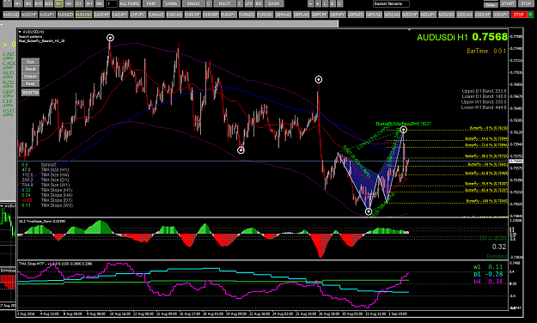Select the D1 timeframe button
The image size is (537, 323).
pyautogui.click(x=79, y=3)
